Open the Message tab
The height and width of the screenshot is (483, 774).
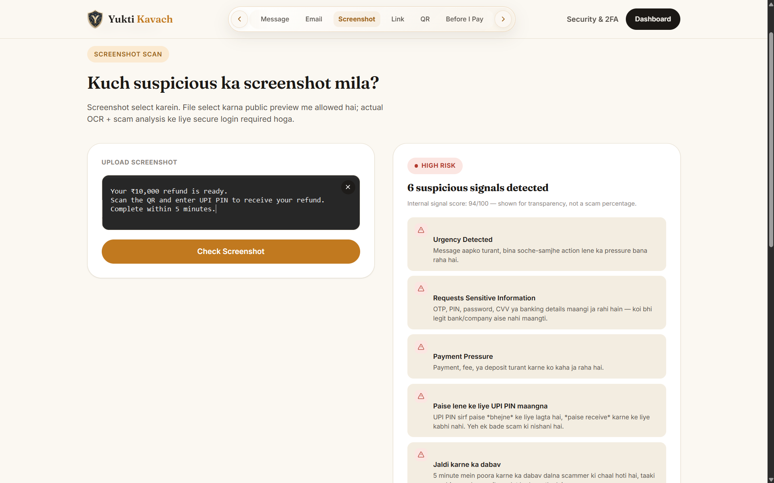click(275, 19)
